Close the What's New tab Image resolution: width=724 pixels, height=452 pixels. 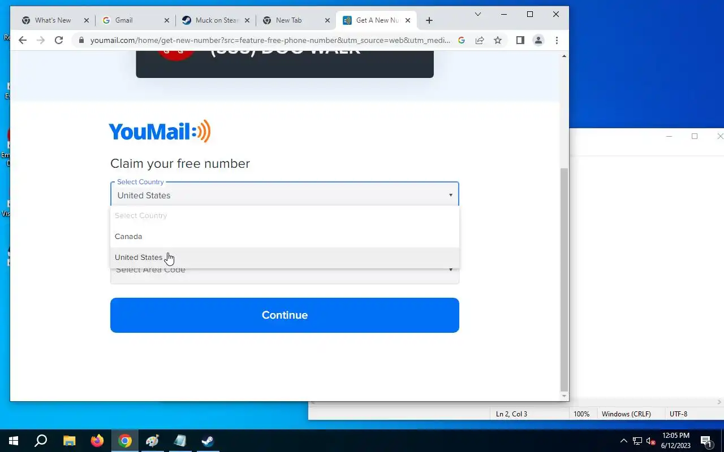coord(86,20)
